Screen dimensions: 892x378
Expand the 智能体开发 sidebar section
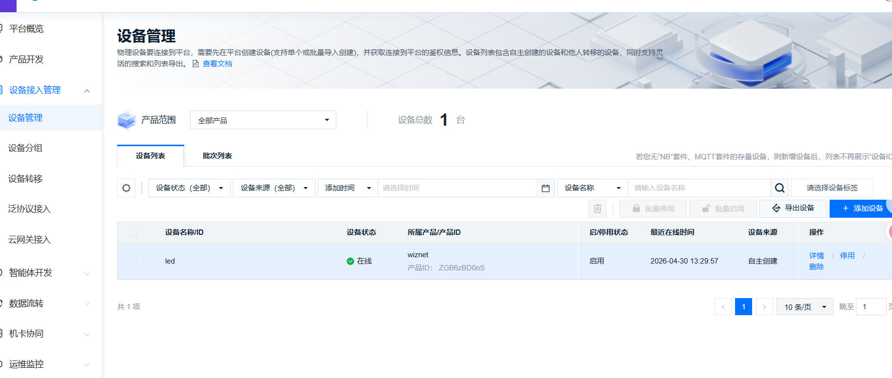[x=87, y=273]
